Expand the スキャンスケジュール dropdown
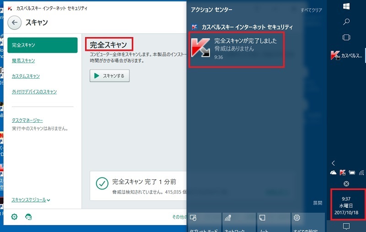366x232 pixels. pos(31,200)
